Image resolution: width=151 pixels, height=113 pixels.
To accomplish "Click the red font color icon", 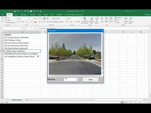I will coord(35,22).
